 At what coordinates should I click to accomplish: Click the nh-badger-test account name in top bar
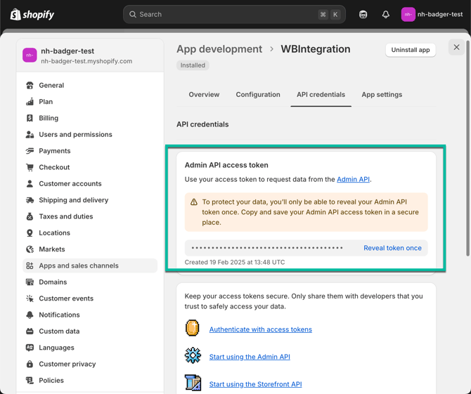[440, 15]
